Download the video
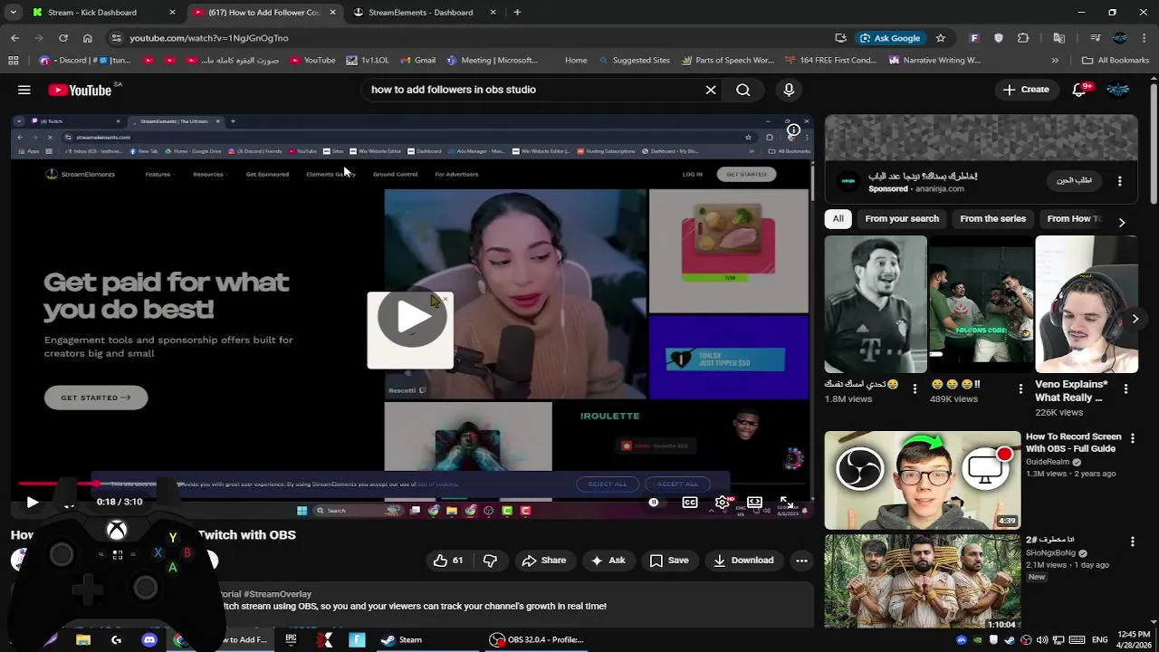This screenshot has width=1159, height=652. click(743, 561)
